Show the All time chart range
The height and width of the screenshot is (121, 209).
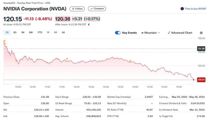(63, 32)
